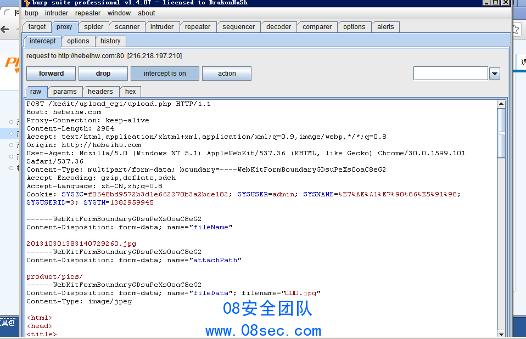View the alerts tab
Viewport: 526px width, 339px height.
(x=385, y=27)
